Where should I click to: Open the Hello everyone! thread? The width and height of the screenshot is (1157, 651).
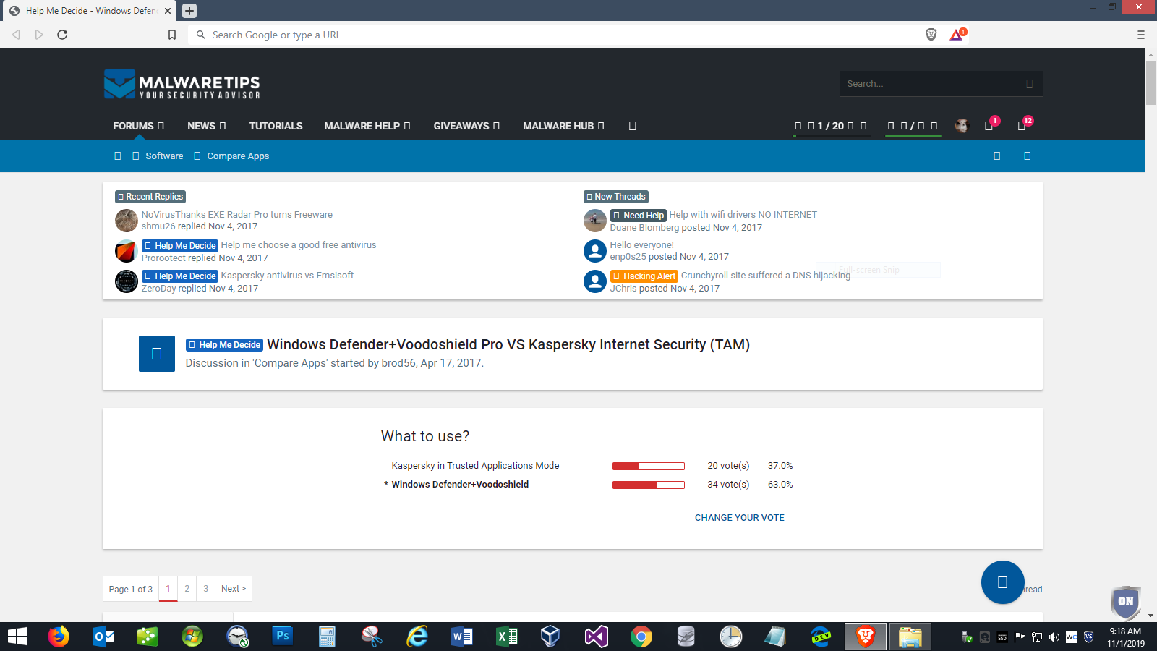[x=641, y=245]
